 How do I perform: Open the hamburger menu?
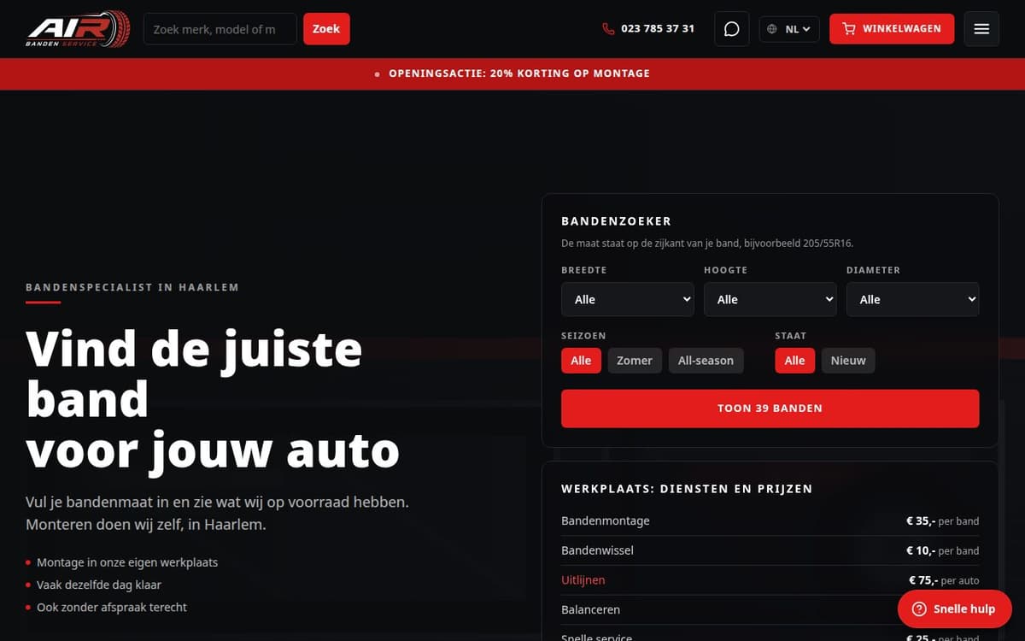click(981, 28)
